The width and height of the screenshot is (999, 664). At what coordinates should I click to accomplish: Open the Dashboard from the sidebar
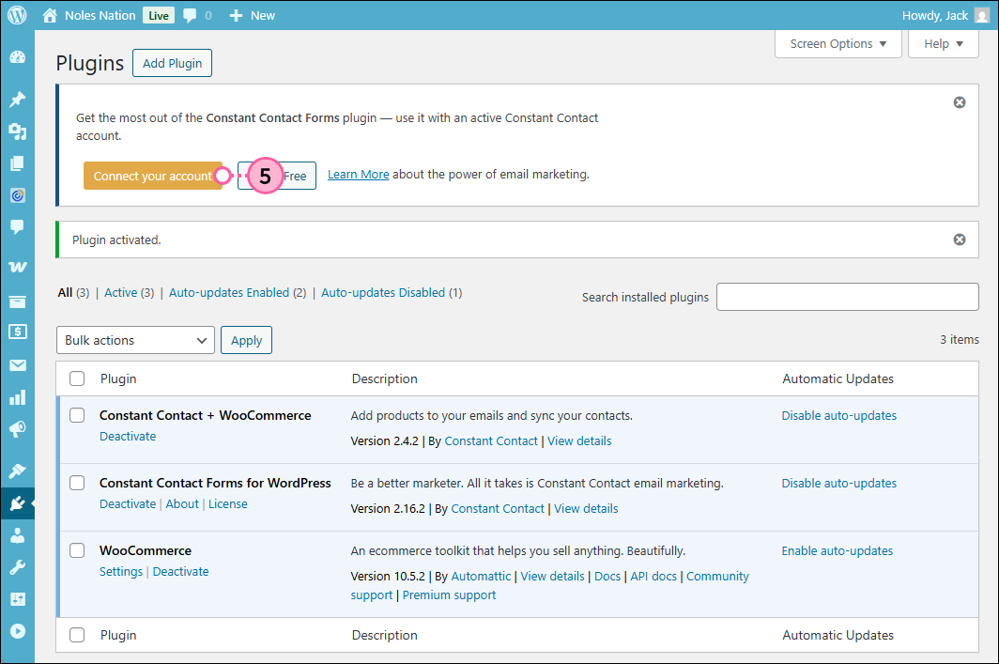[17, 57]
